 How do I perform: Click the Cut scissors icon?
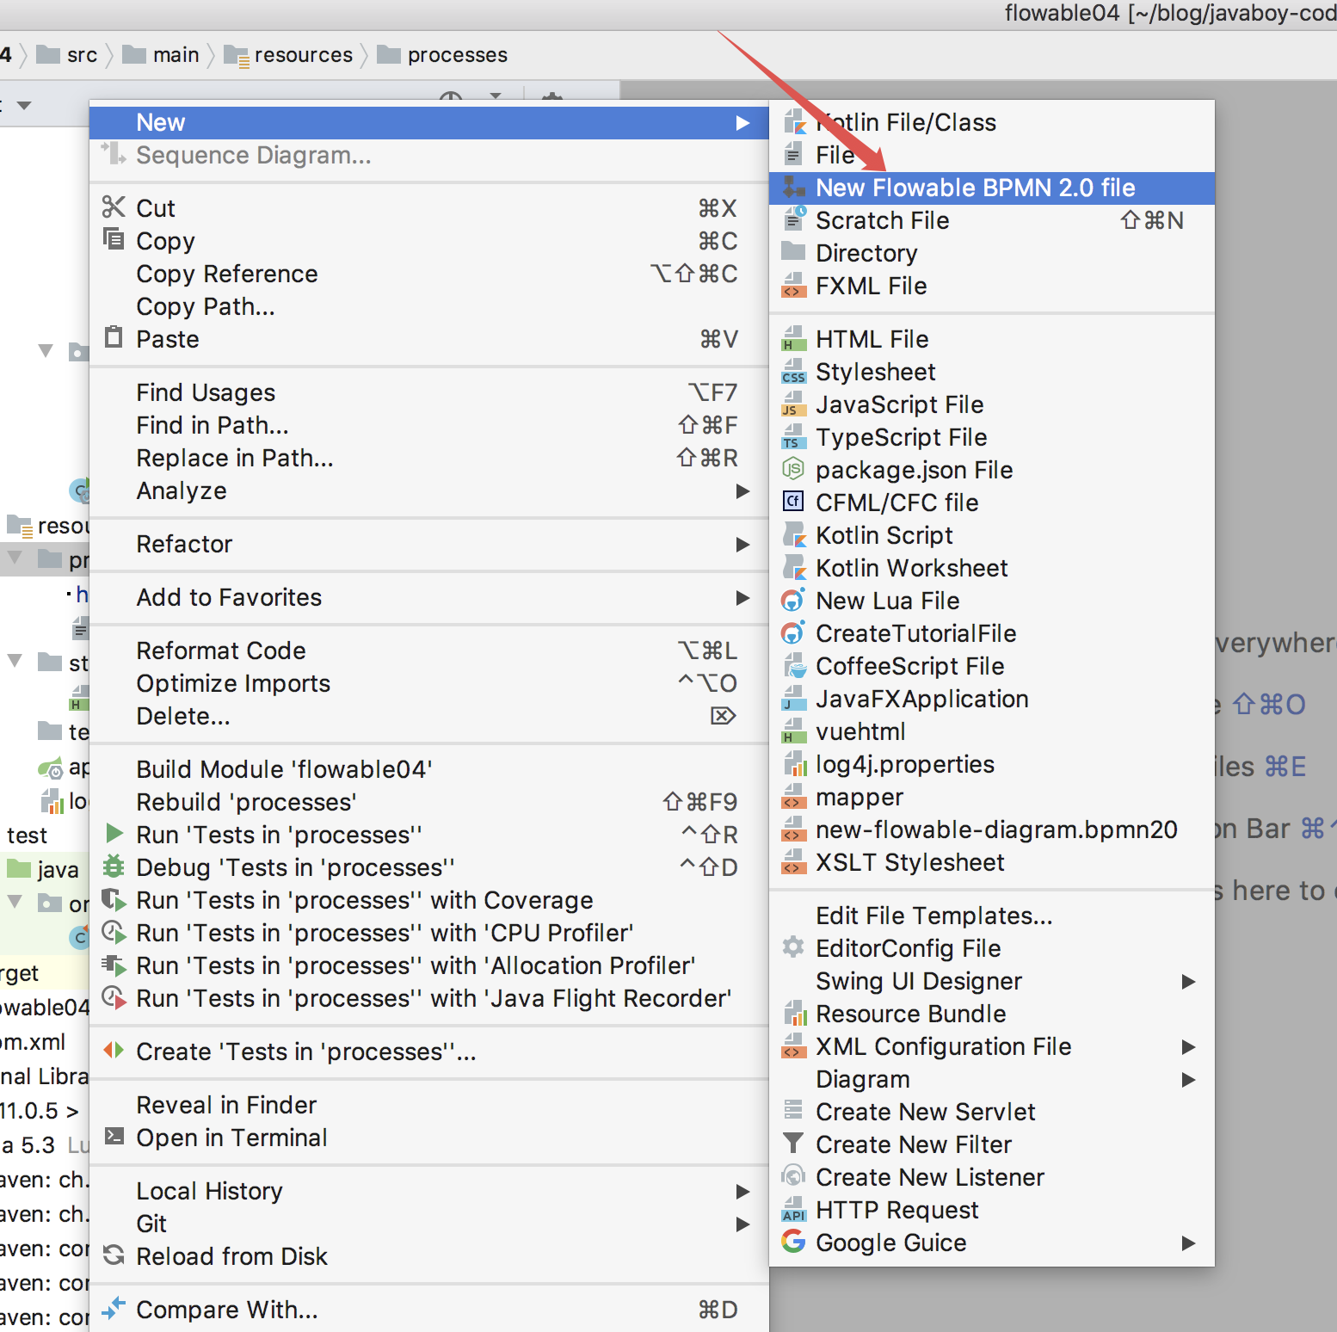point(114,207)
